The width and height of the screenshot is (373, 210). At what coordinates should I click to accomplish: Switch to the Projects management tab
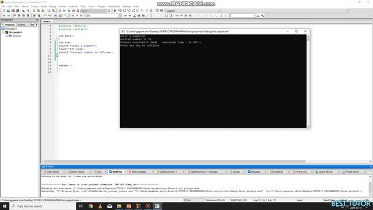[10, 24]
